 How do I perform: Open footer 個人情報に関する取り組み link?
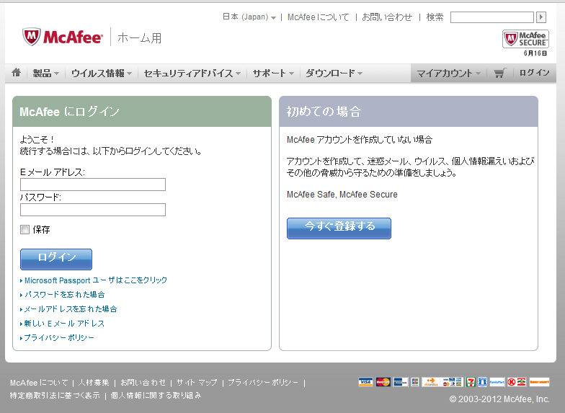tap(156, 395)
